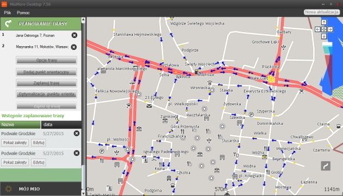Screen dimensions: 343x196
Task: Delete first Podwale Grodzkie saved route
Action: tap(77, 134)
